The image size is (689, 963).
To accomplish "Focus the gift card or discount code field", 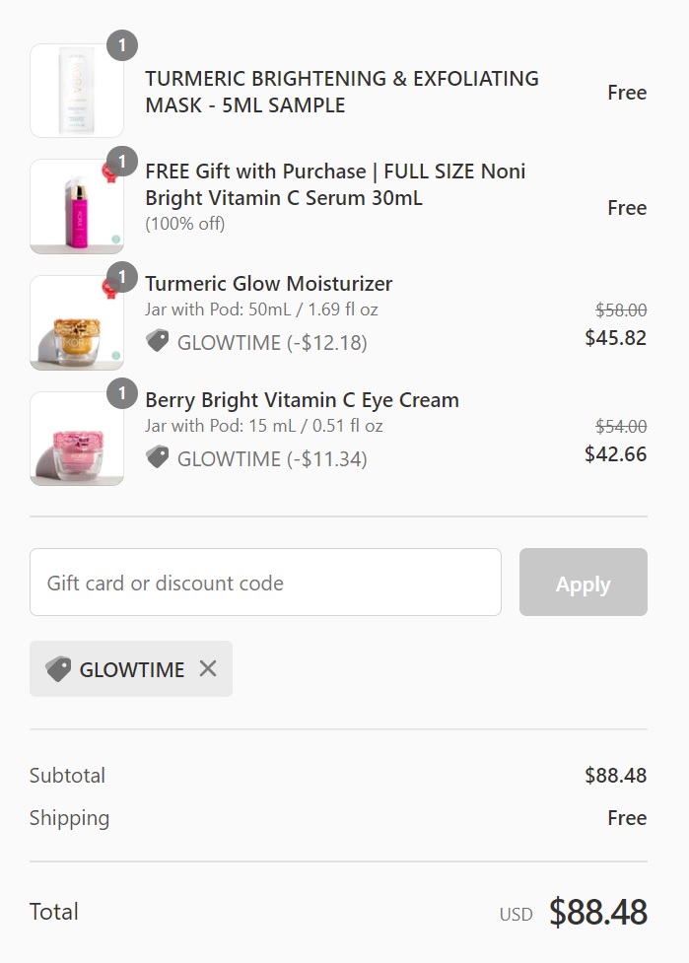I will click(265, 583).
